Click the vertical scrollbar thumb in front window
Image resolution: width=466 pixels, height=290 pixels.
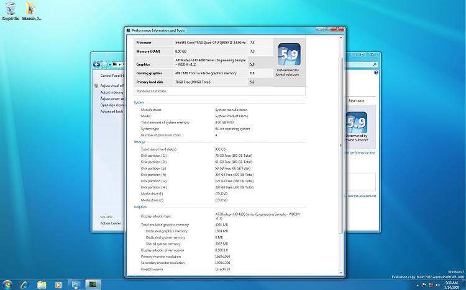pyautogui.click(x=341, y=145)
